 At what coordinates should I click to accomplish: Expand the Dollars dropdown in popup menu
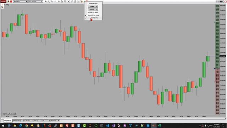coord(93,10)
